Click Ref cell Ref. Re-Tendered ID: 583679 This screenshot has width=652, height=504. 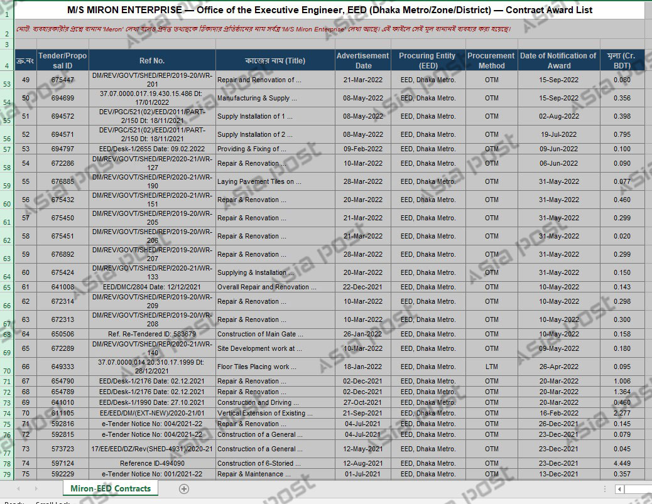pyautogui.click(x=152, y=334)
